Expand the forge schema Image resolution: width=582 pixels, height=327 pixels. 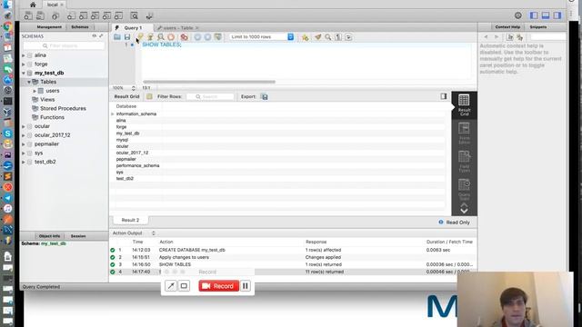(24, 64)
